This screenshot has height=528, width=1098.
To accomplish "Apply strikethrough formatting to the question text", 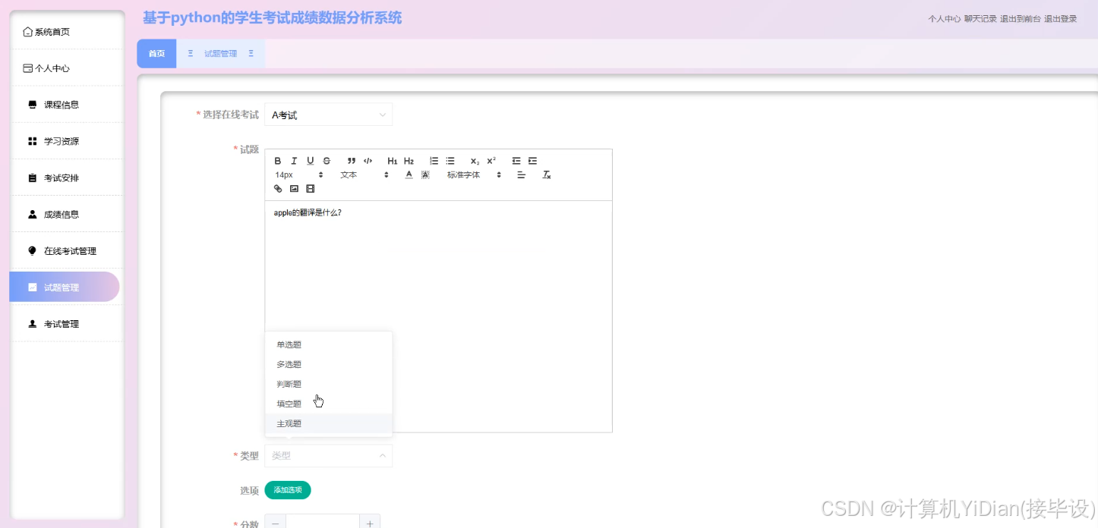I will (x=327, y=160).
